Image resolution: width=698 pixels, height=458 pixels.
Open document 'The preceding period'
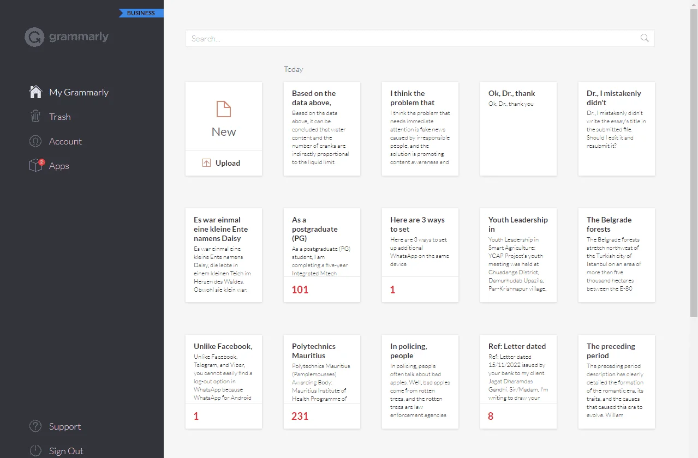617,382
